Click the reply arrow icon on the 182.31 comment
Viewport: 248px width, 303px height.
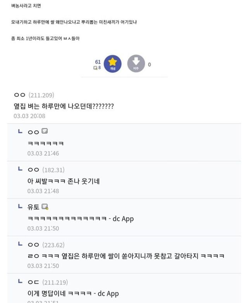point(20,169)
